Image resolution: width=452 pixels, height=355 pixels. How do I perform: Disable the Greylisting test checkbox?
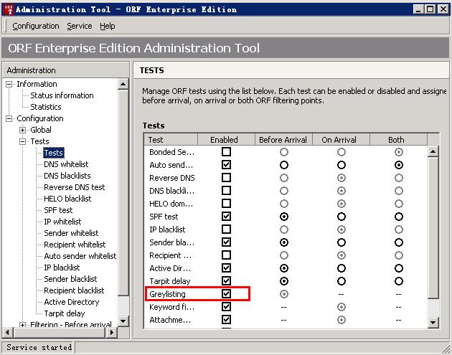coord(226,294)
